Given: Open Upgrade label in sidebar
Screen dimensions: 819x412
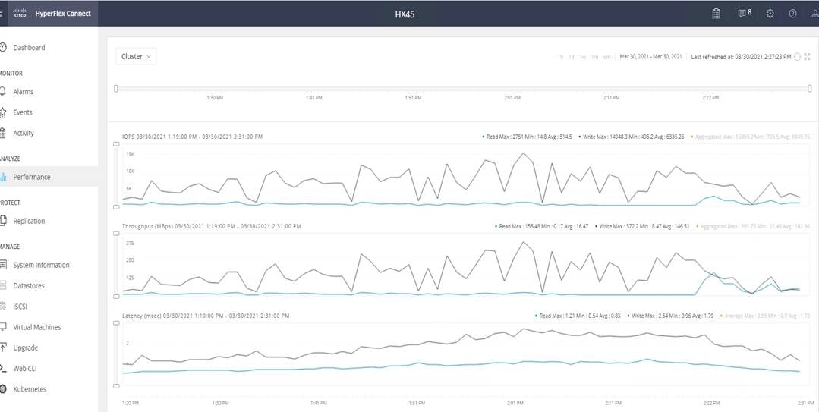Looking at the screenshot, I should tap(26, 348).
